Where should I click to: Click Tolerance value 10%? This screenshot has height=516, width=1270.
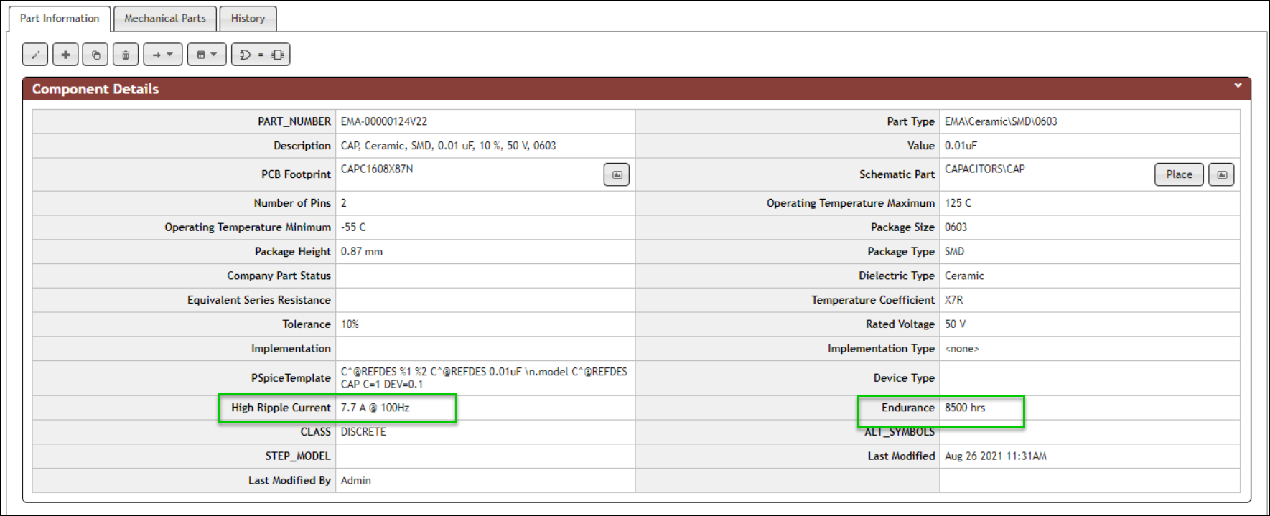[x=350, y=324]
